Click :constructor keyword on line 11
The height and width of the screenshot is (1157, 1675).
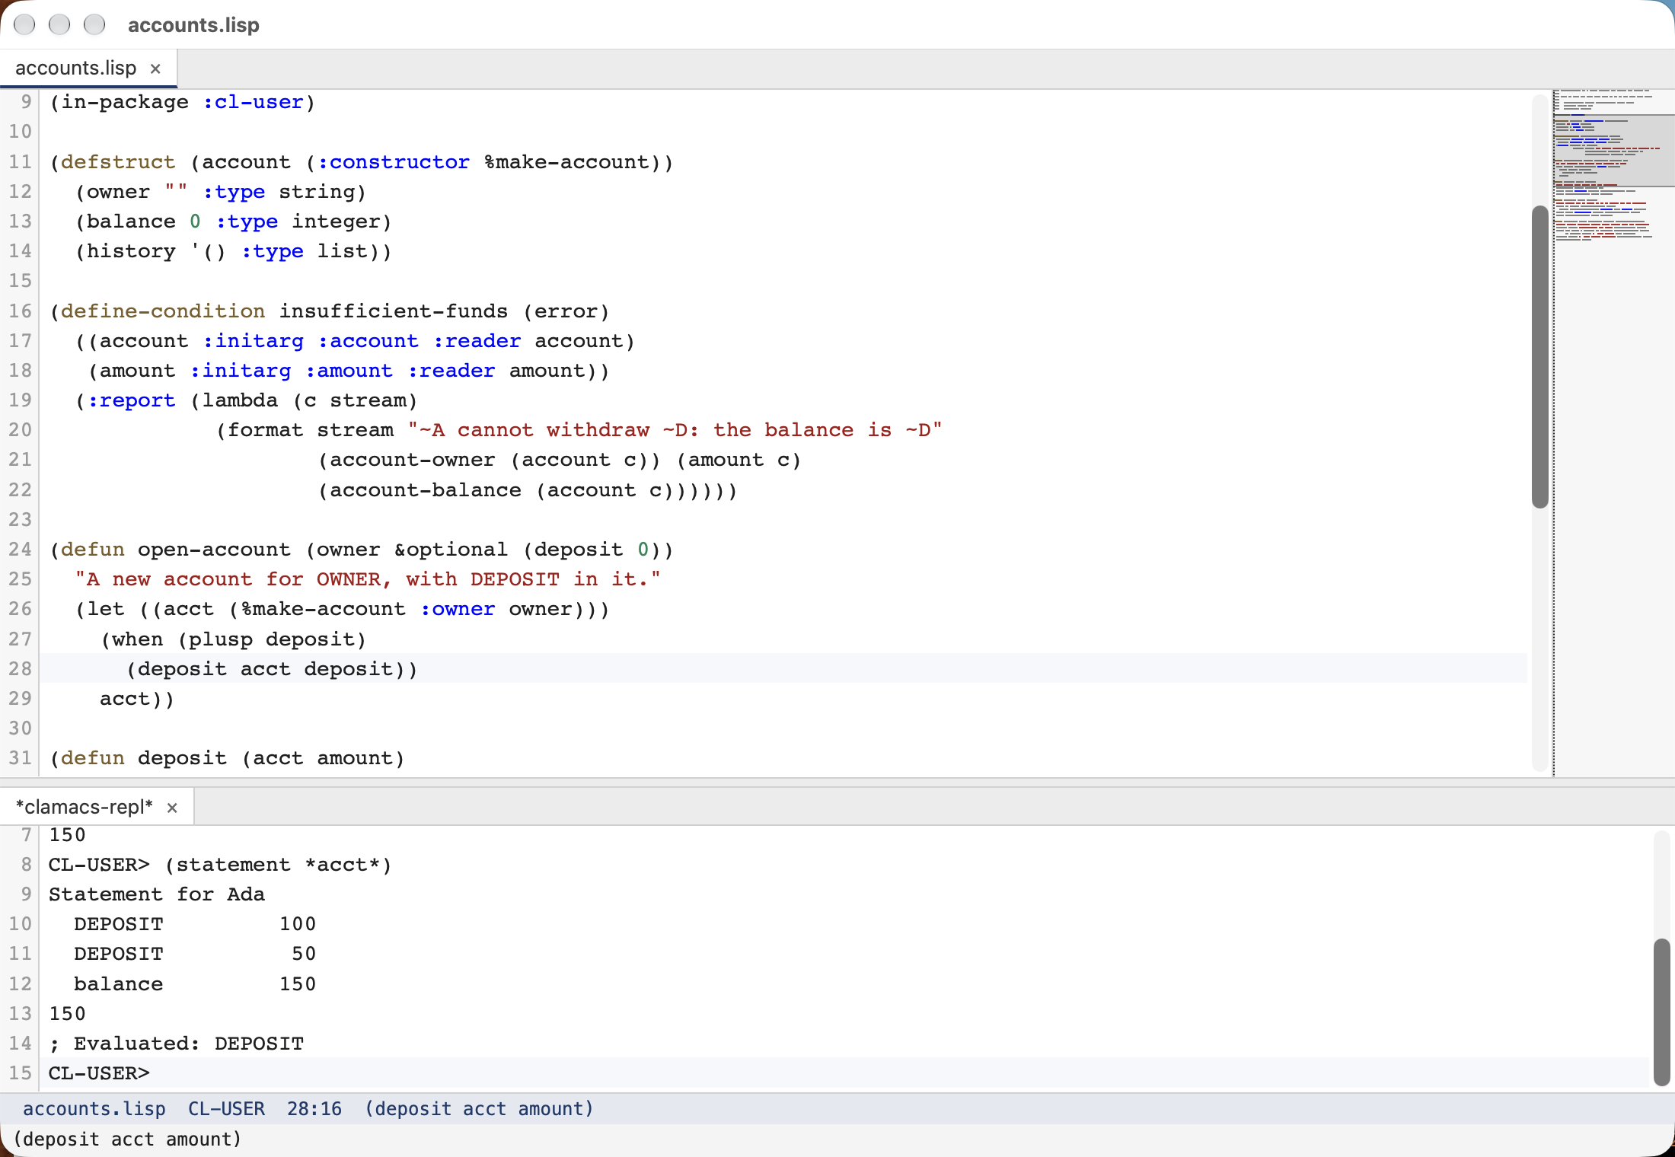[x=394, y=162]
